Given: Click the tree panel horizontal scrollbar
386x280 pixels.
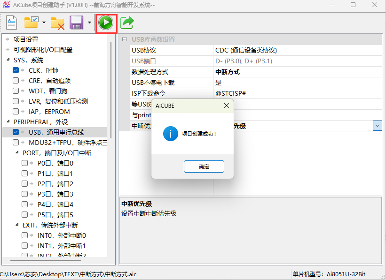Looking at the screenshot, I should 46,261.
